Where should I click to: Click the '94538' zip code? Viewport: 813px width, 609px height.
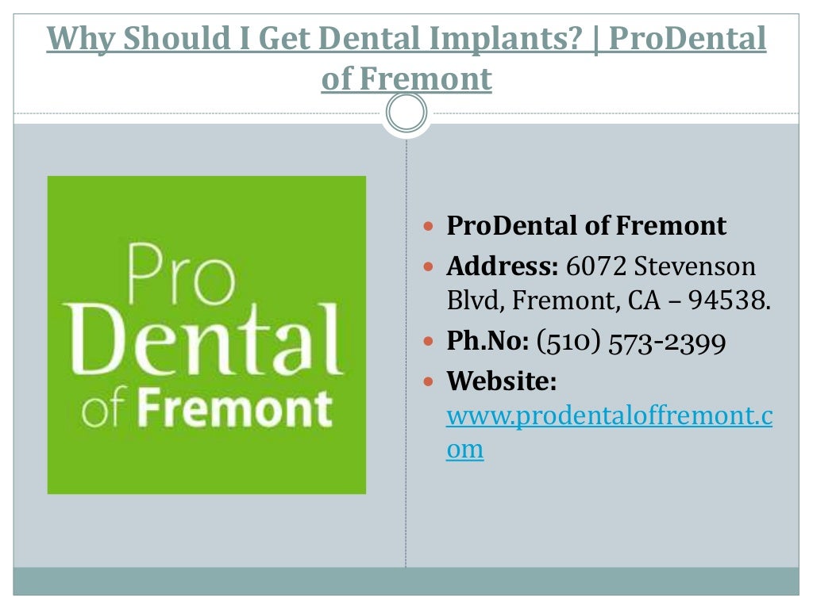tap(729, 300)
